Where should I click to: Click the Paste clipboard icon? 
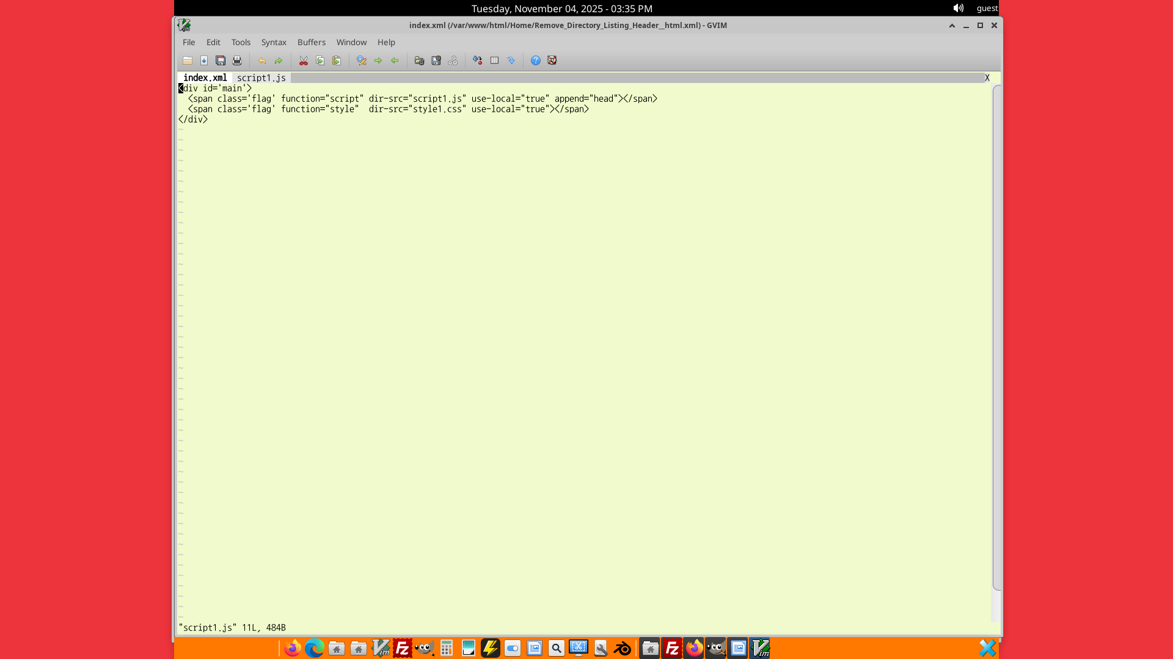click(337, 60)
